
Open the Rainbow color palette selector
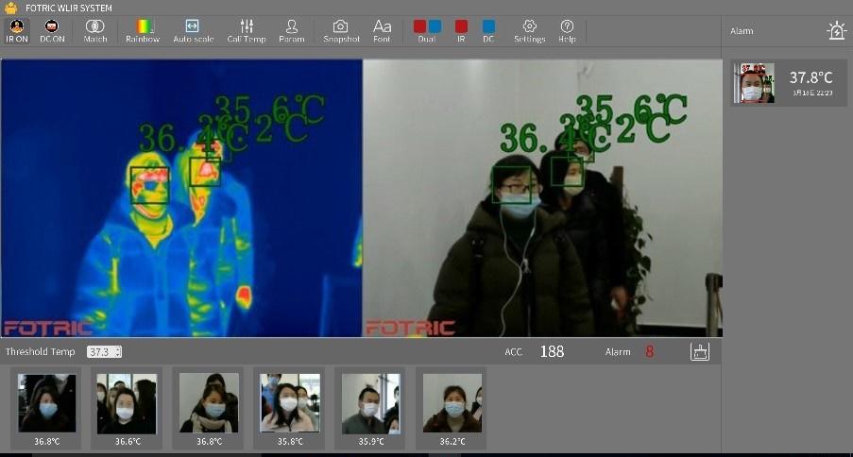pyautogui.click(x=143, y=31)
